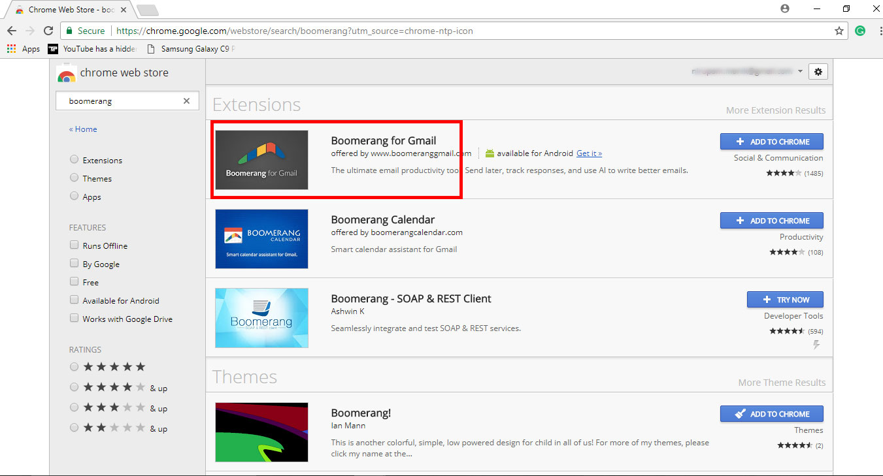Add Boomerang Calendar to Chrome
883x476 pixels.
[772, 221]
